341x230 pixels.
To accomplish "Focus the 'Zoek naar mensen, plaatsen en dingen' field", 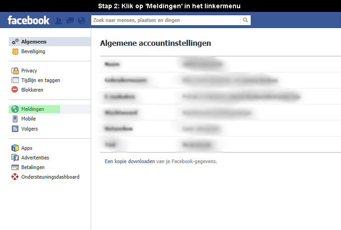I will tap(166, 20).
